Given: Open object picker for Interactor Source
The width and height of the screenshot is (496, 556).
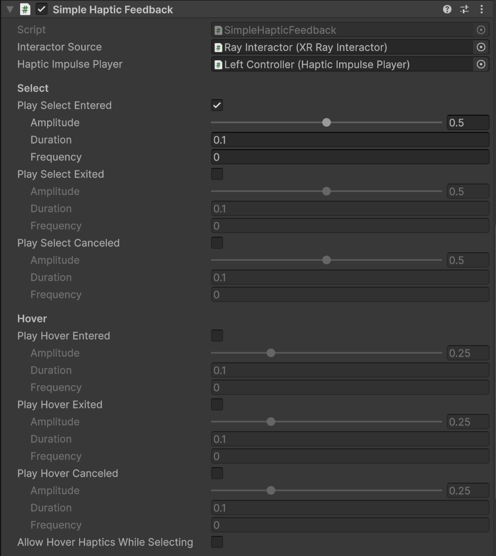Looking at the screenshot, I should tap(480, 47).
